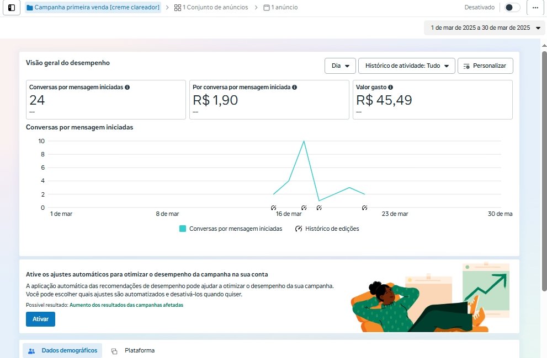Toggle the left sidebar panel icon

point(11,8)
